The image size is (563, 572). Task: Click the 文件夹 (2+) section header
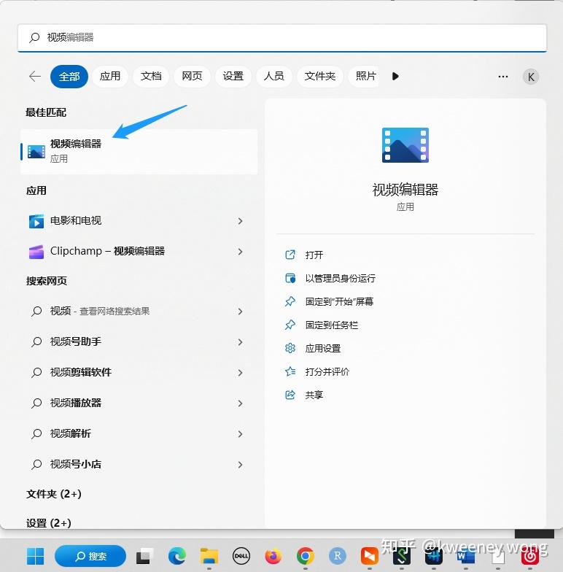(x=54, y=494)
